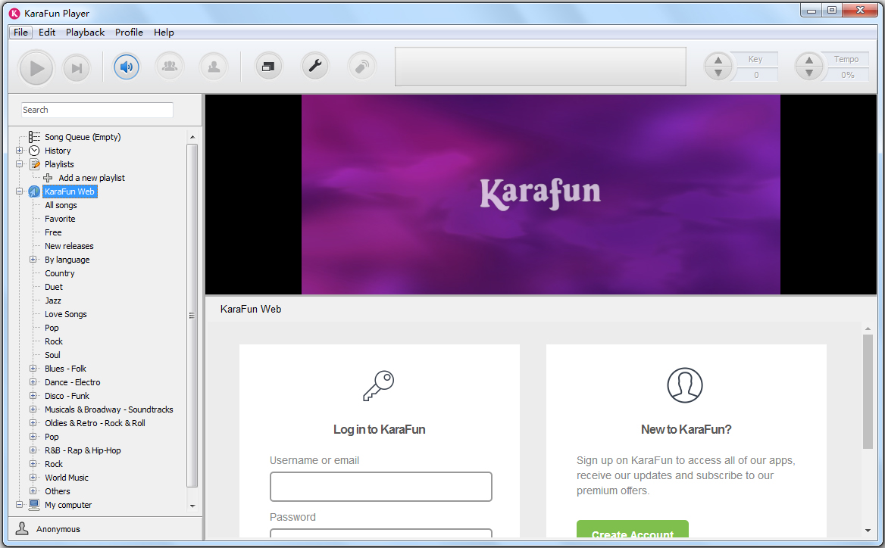
Task: Collapse the My computer tree node
Action: click(x=19, y=505)
